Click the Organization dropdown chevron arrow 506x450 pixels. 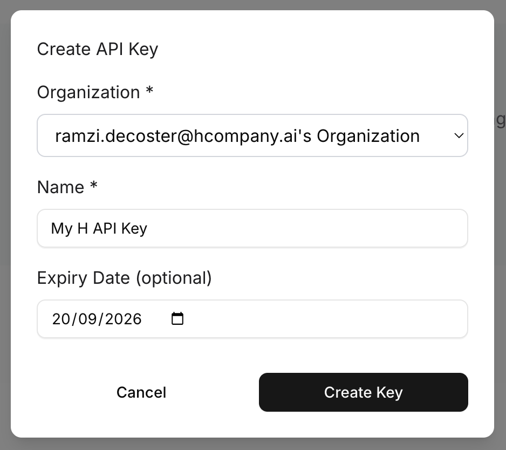click(459, 135)
